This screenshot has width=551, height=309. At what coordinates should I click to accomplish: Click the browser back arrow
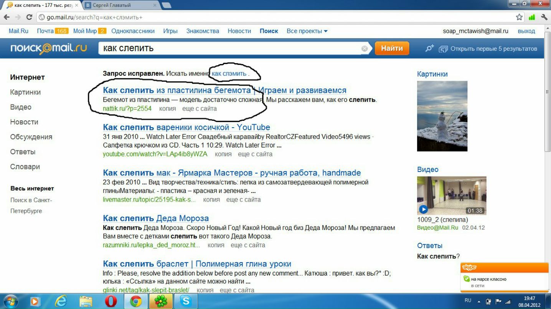7,17
